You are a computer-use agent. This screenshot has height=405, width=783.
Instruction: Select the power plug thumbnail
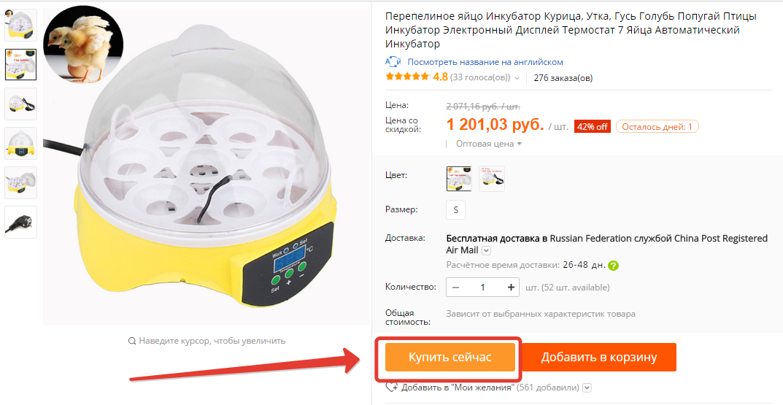pyautogui.click(x=21, y=222)
